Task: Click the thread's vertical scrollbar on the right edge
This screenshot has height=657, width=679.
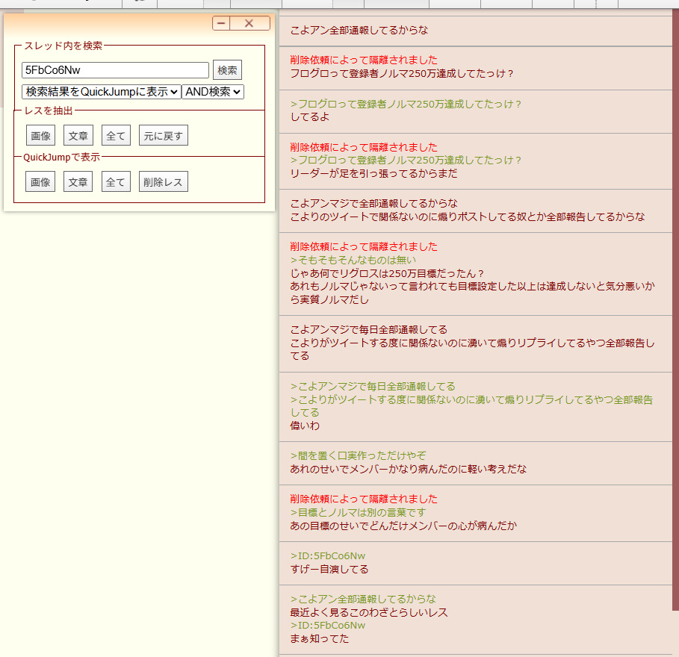Action: 675,336
